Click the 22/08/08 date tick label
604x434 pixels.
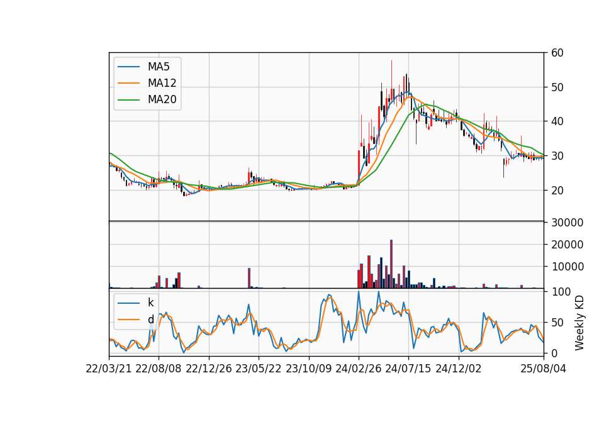pyautogui.click(x=159, y=369)
